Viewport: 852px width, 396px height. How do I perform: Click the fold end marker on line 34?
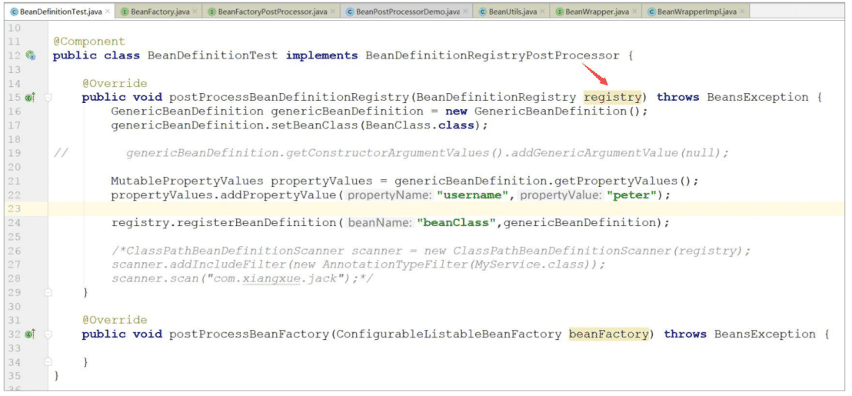point(48,361)
